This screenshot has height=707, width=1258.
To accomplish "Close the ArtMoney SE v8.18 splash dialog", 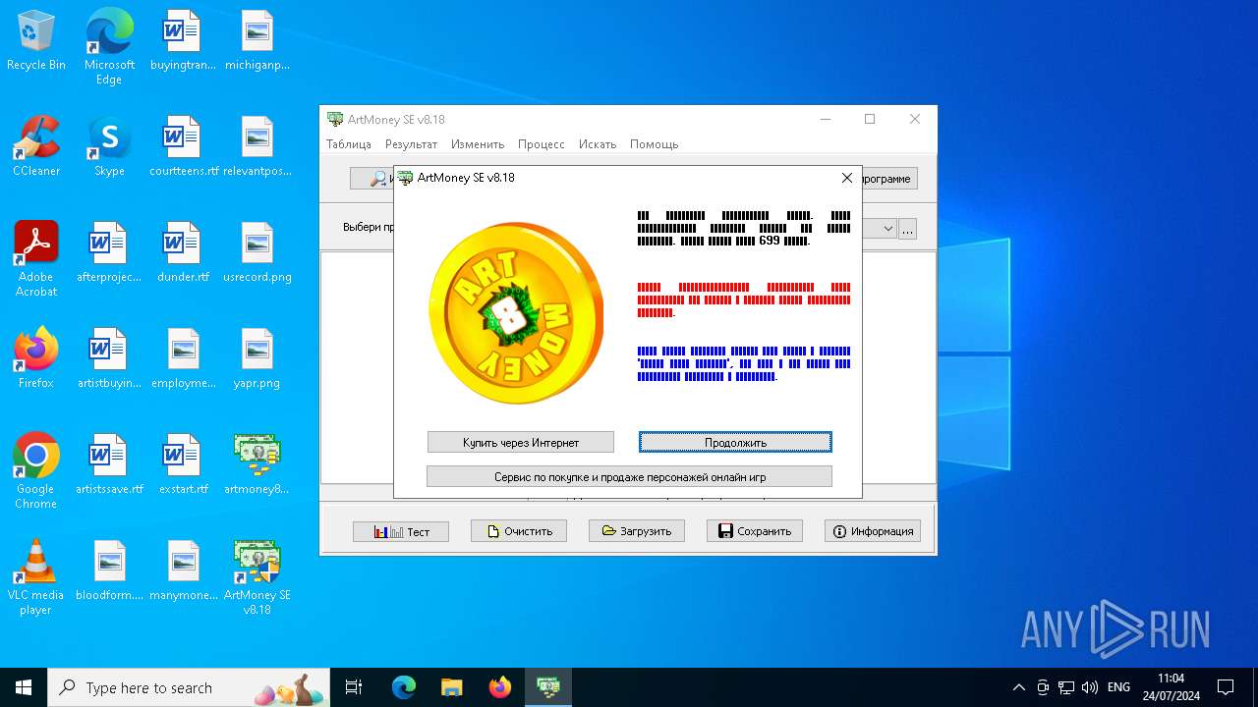I will click(847, 178).
